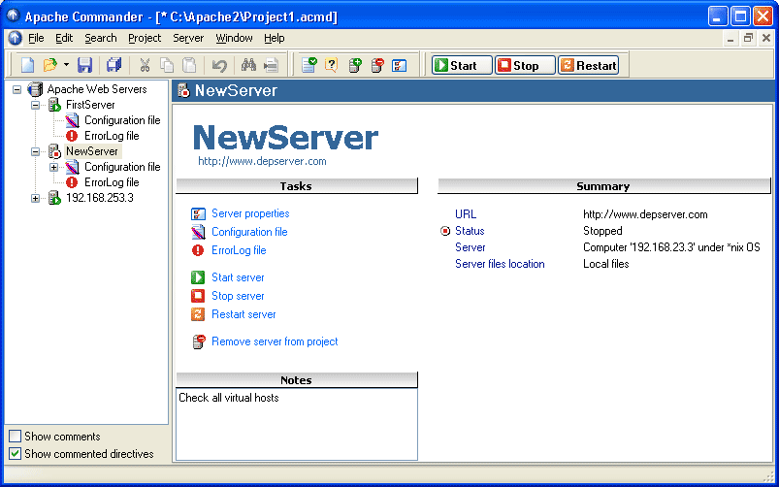Click the Server properties icon in Tasks
Viewport: 779px width, 487px height.
click(x=198, y=213)
